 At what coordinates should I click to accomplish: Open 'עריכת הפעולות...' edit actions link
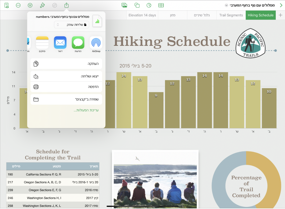click(86, 110)
